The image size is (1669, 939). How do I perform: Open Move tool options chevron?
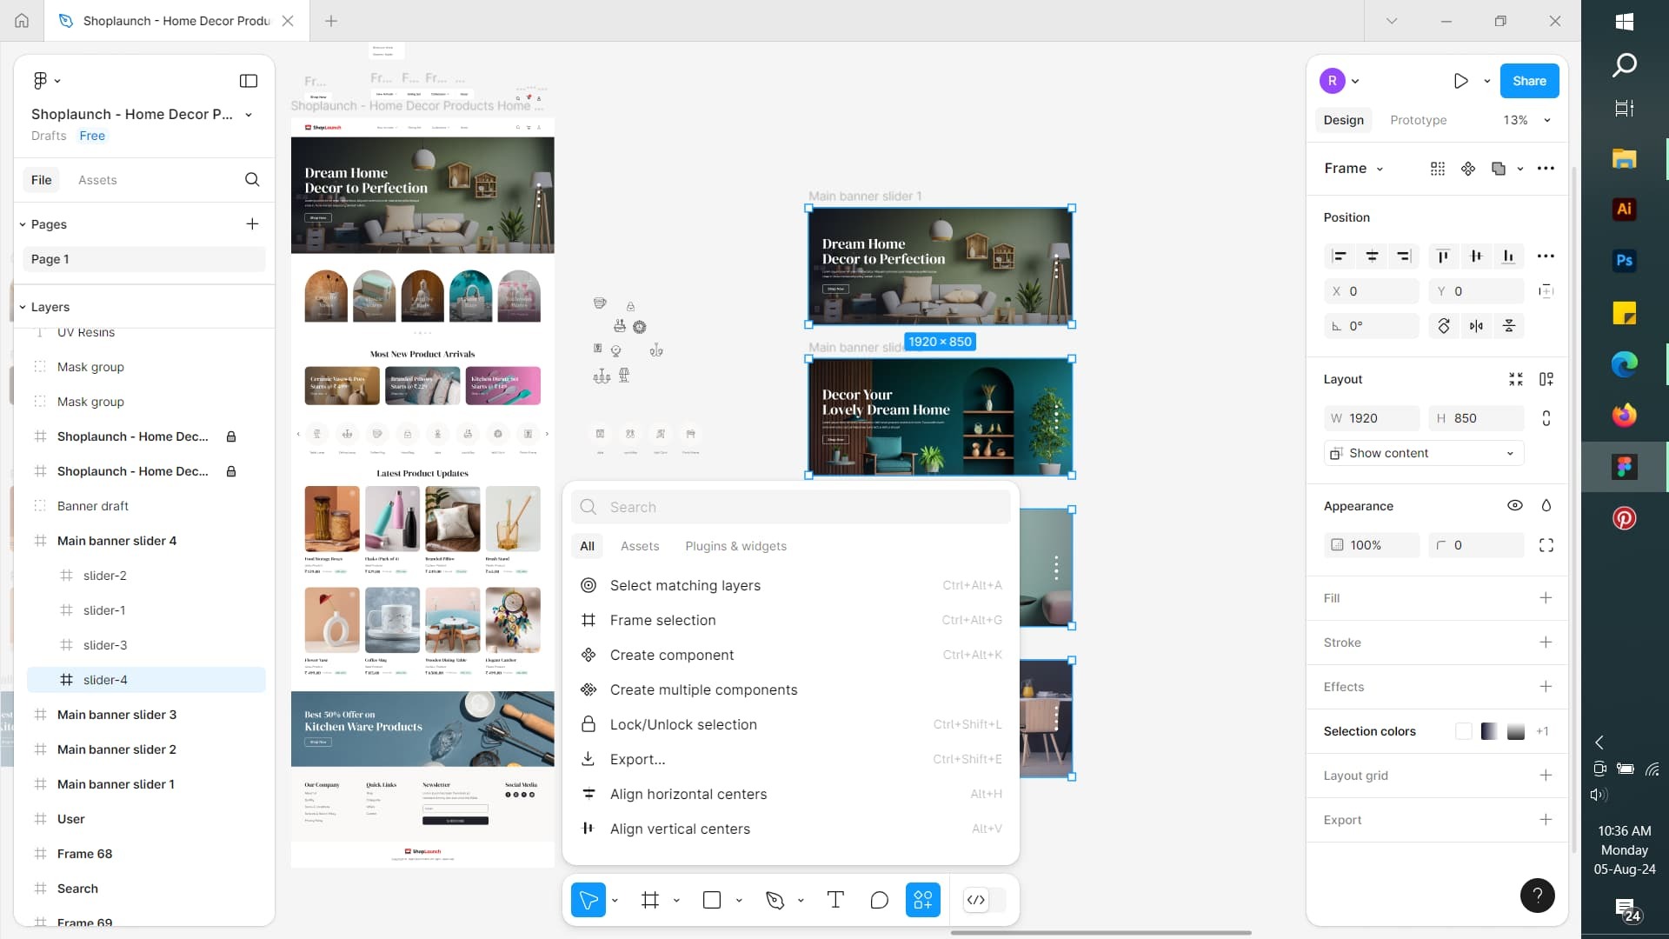click(615, 901)
